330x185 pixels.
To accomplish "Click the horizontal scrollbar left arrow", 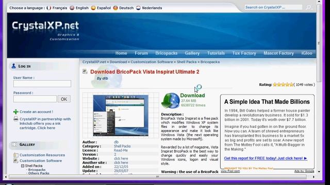I will [6, 177].
